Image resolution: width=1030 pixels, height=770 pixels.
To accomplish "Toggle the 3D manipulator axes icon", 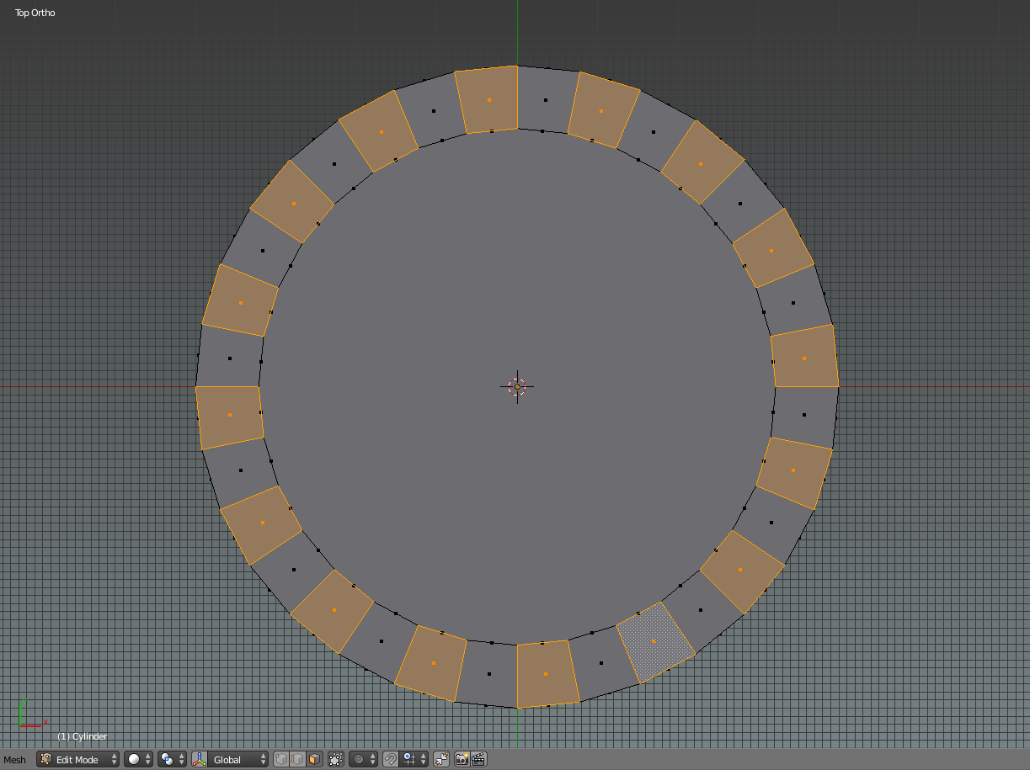I will [200, 759].
